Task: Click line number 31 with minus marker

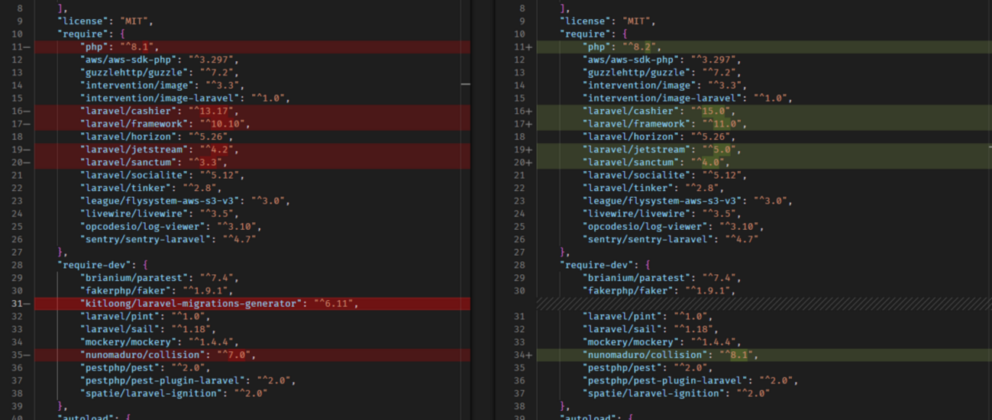Action: click(20, 303)
